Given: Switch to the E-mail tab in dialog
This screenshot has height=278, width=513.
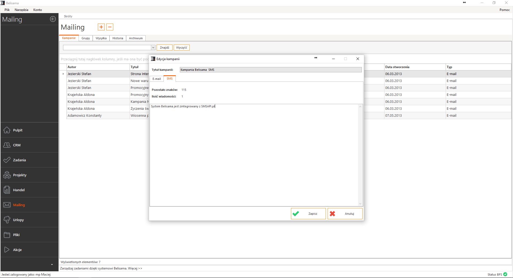Looking at the screenshot, I should (157, 79).
